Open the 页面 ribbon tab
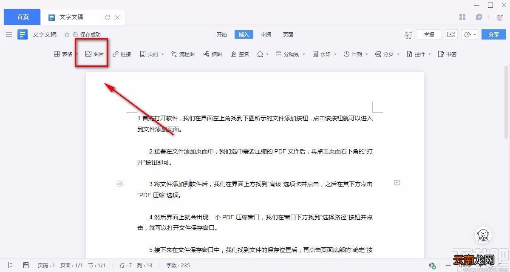Screen dimensions: 510x272 tap(288, 35)
